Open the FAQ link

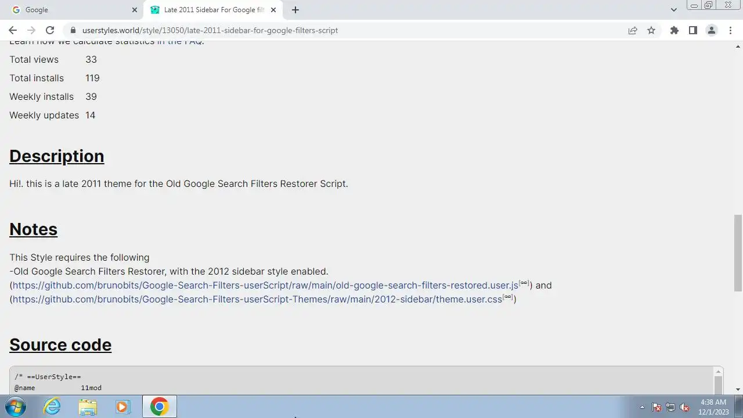click(180, 42)
